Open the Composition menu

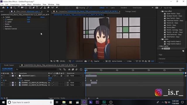click(15, 4)
